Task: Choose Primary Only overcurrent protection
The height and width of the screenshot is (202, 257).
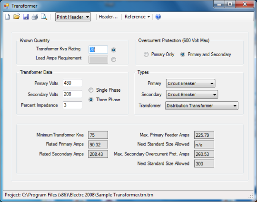Action: (146, 54)
